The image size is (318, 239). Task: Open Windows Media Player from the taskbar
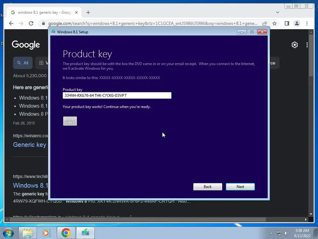click(x=47, y=233)
